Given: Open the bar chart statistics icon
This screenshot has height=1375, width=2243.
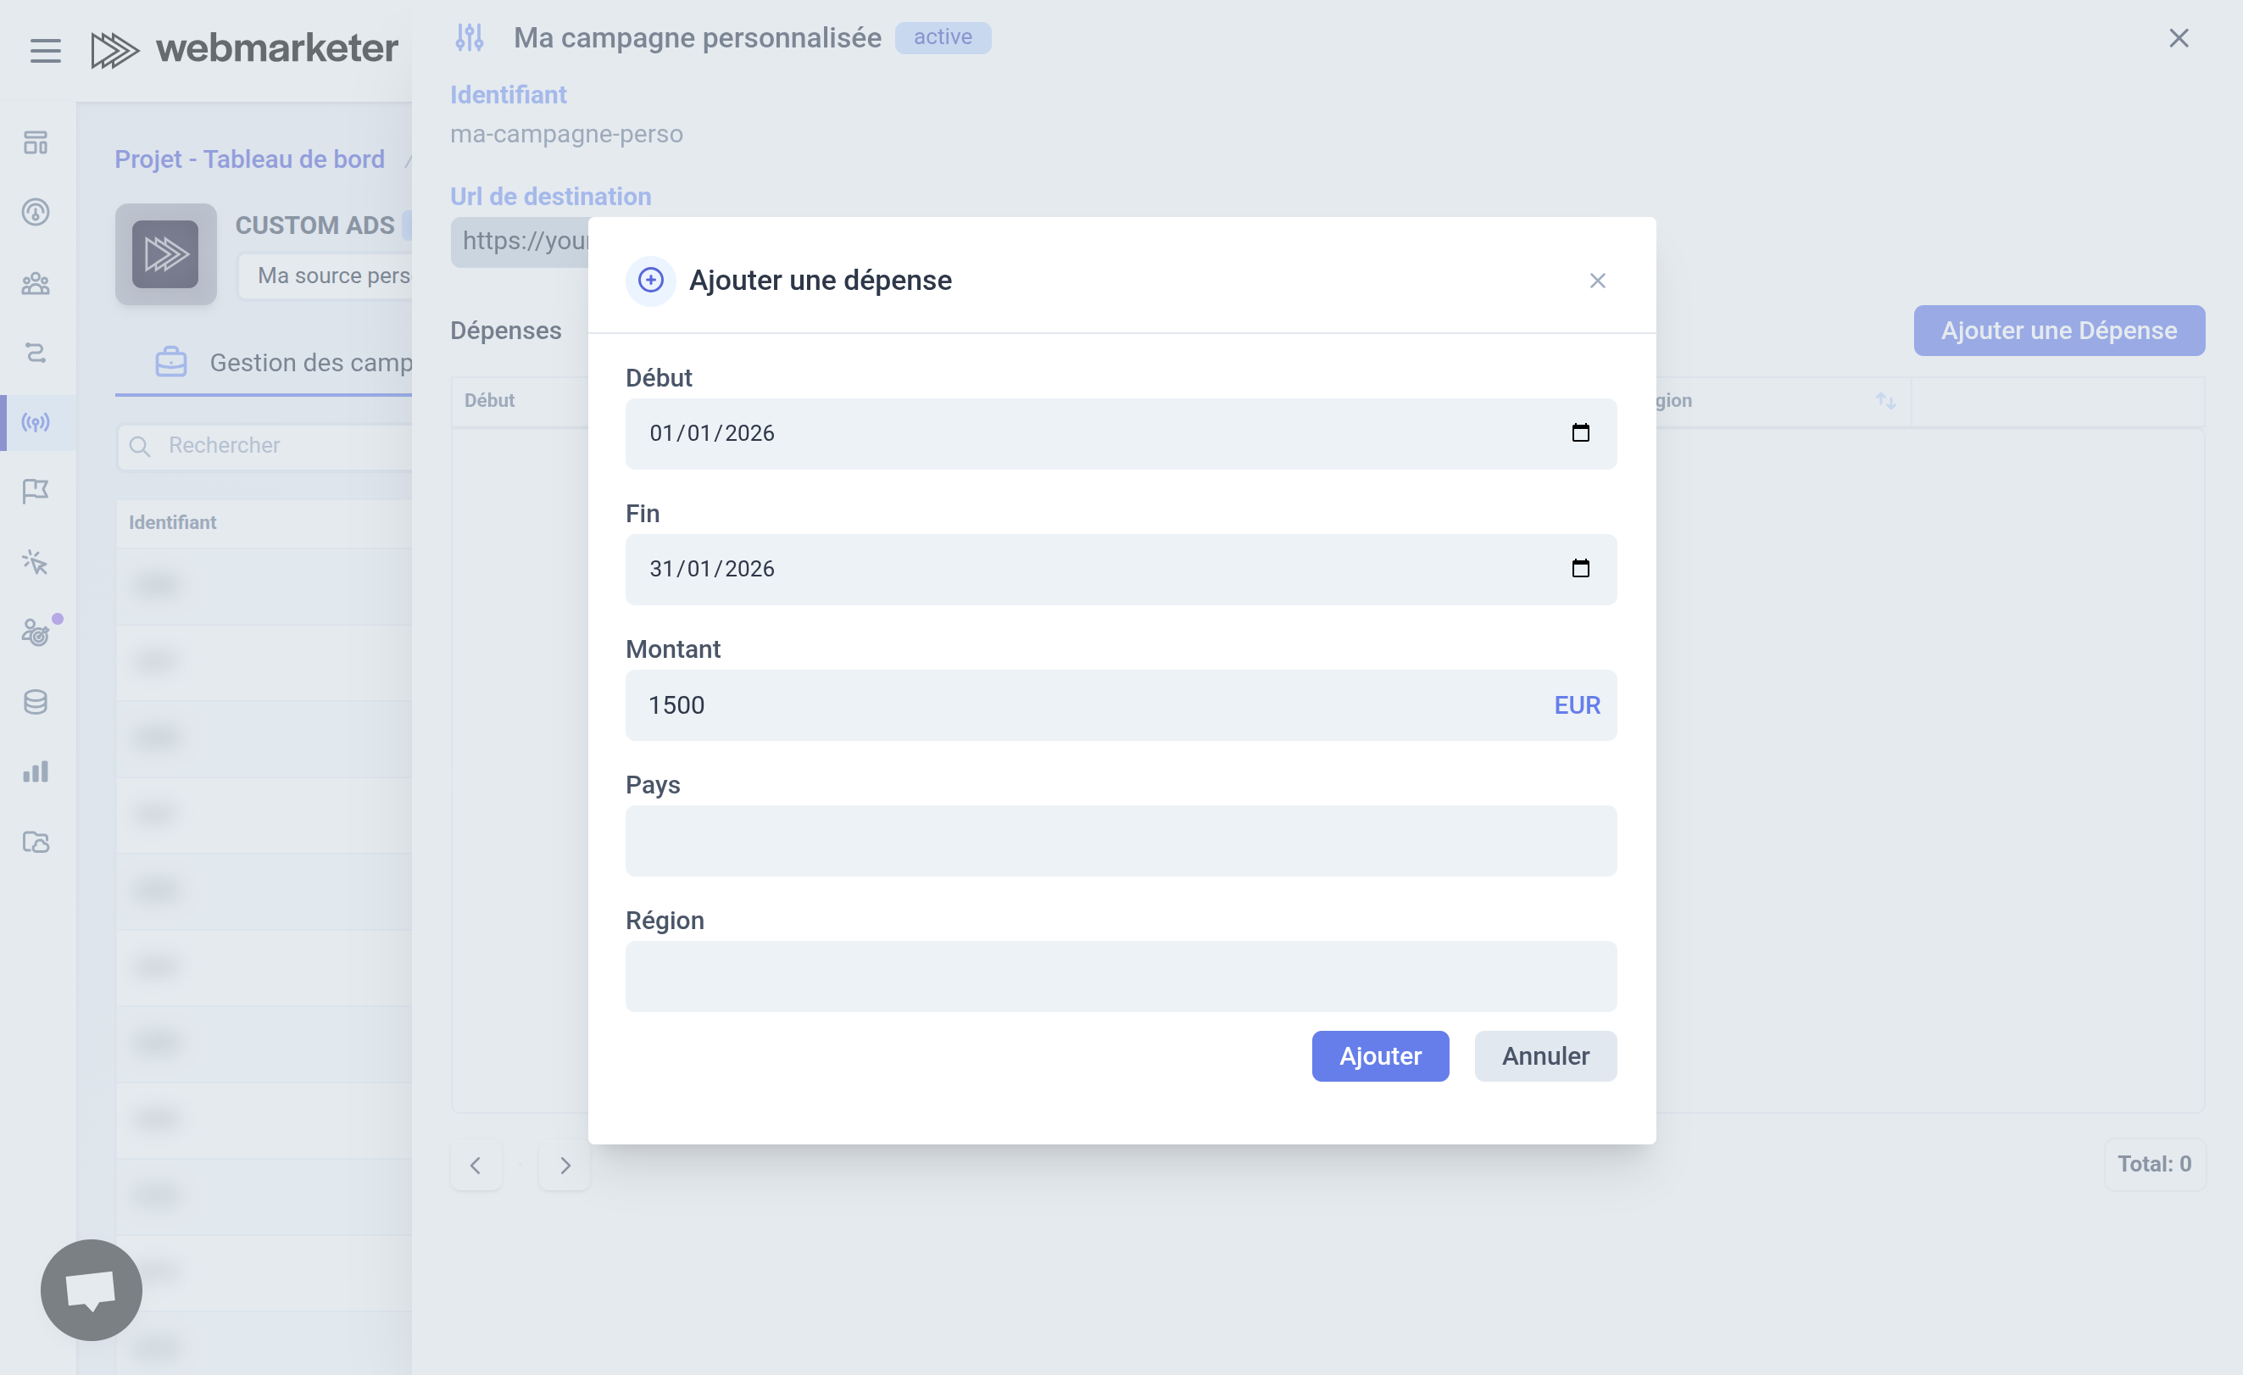Looking at the screenshot, I should pos(36,772).
